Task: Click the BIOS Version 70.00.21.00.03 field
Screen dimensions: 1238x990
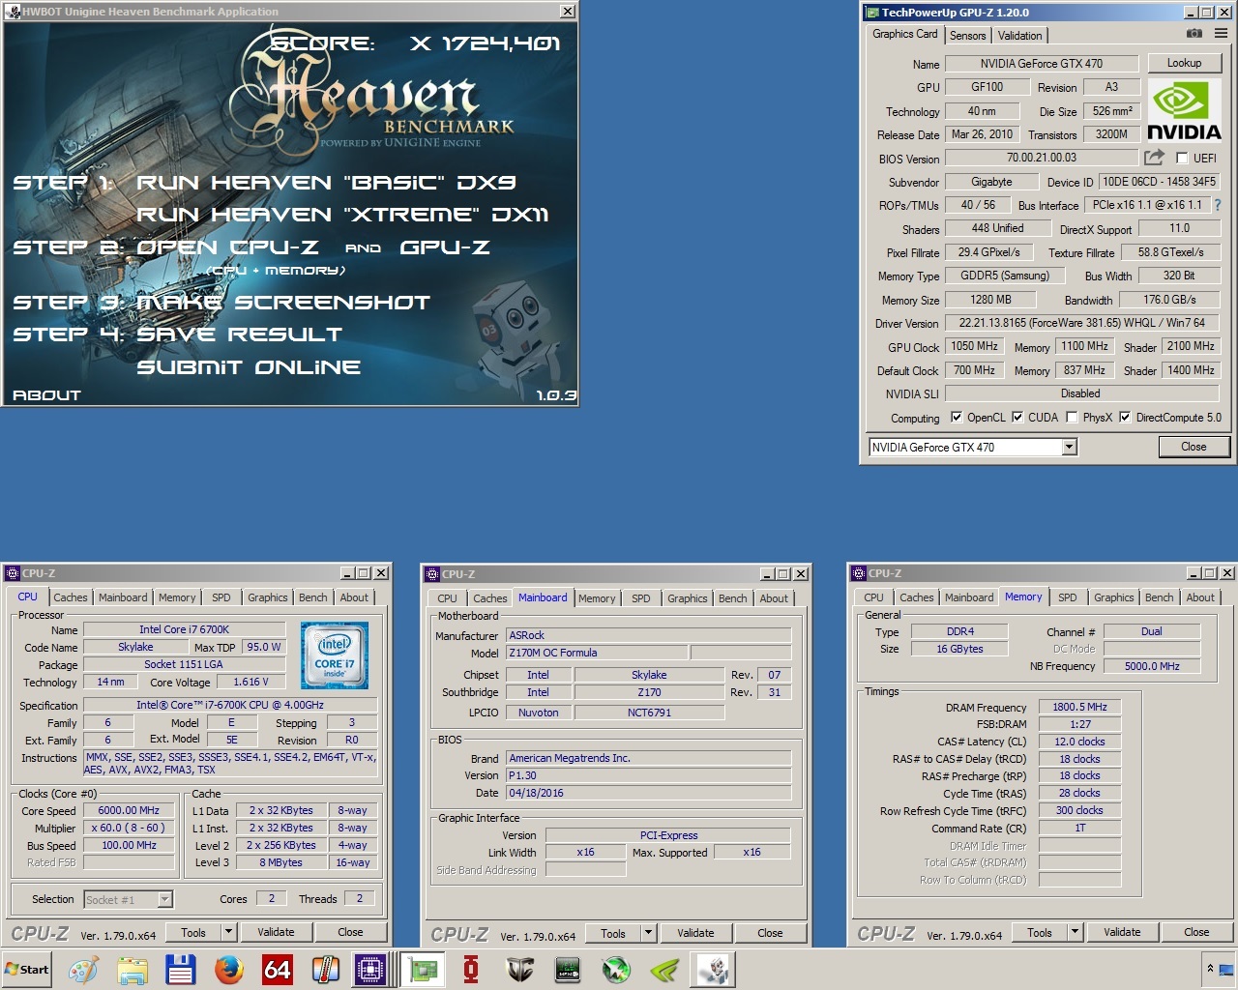Action: tap(1041, 158)
